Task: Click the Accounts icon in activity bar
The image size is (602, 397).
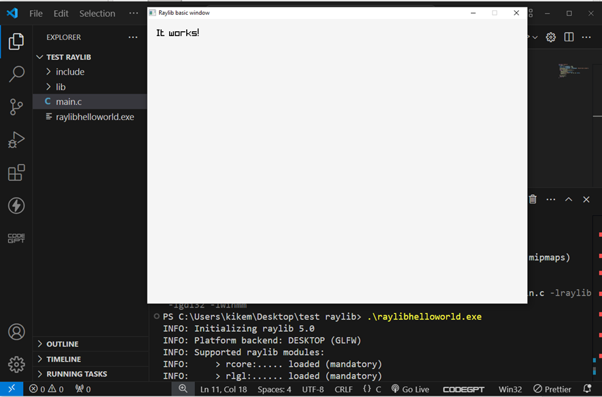Action: tap(16, 333)
